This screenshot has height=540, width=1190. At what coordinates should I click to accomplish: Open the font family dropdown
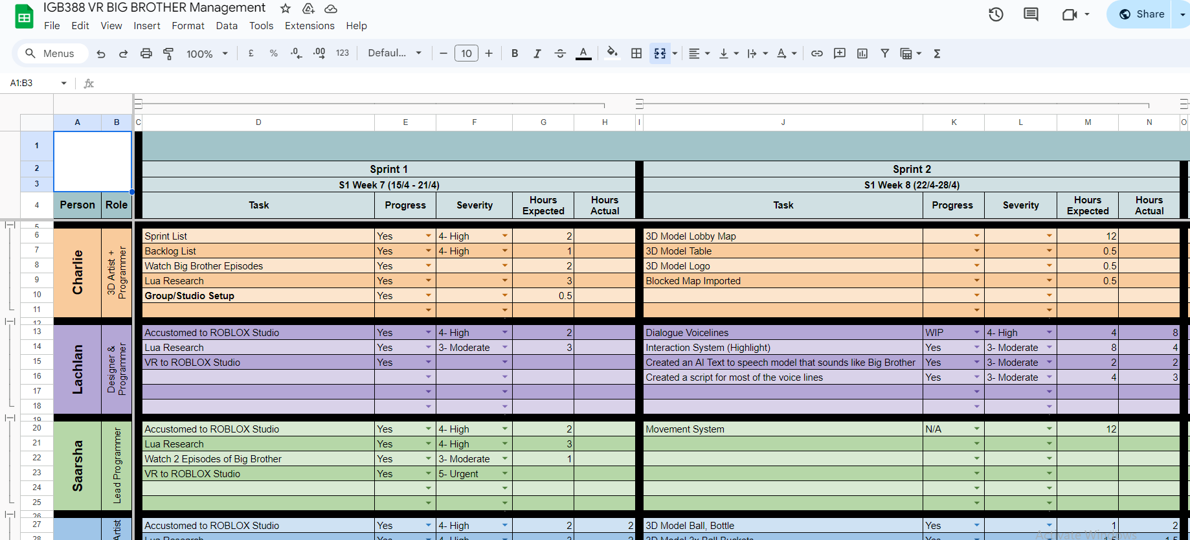tap(394, 54)
